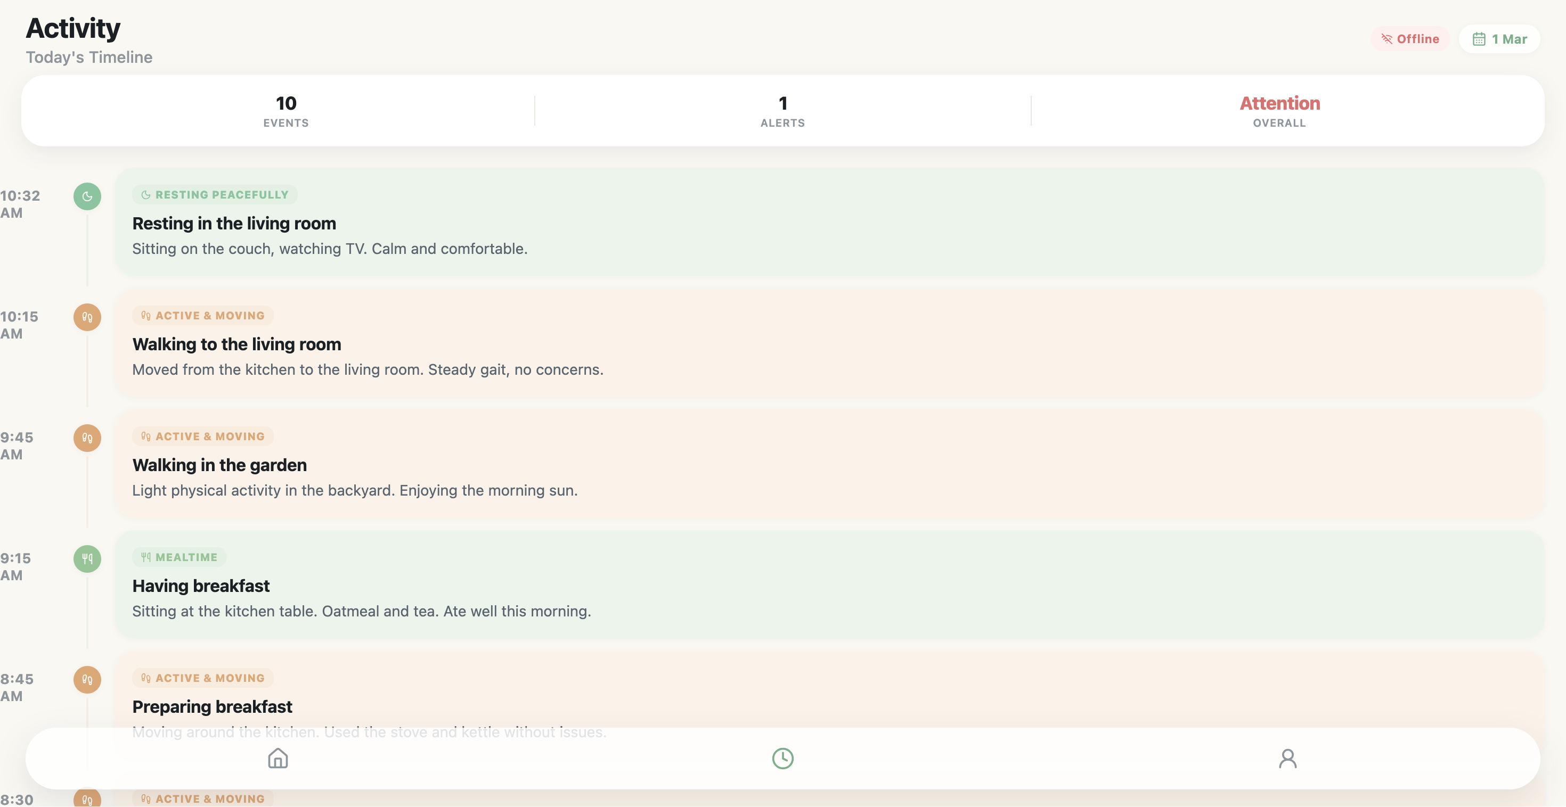
Task: Click the moon icon at 10:32 AM
Action: (x=87, y=196)
